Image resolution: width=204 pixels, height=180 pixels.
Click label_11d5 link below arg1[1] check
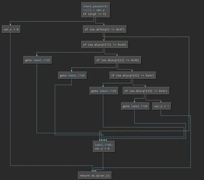point(42,60)
